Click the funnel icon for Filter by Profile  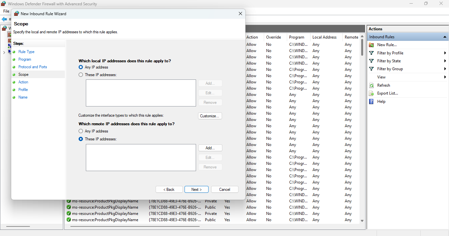(x=371, y=53)
